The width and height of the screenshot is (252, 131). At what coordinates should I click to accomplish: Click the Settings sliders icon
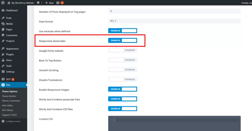[x=3, y=72]
